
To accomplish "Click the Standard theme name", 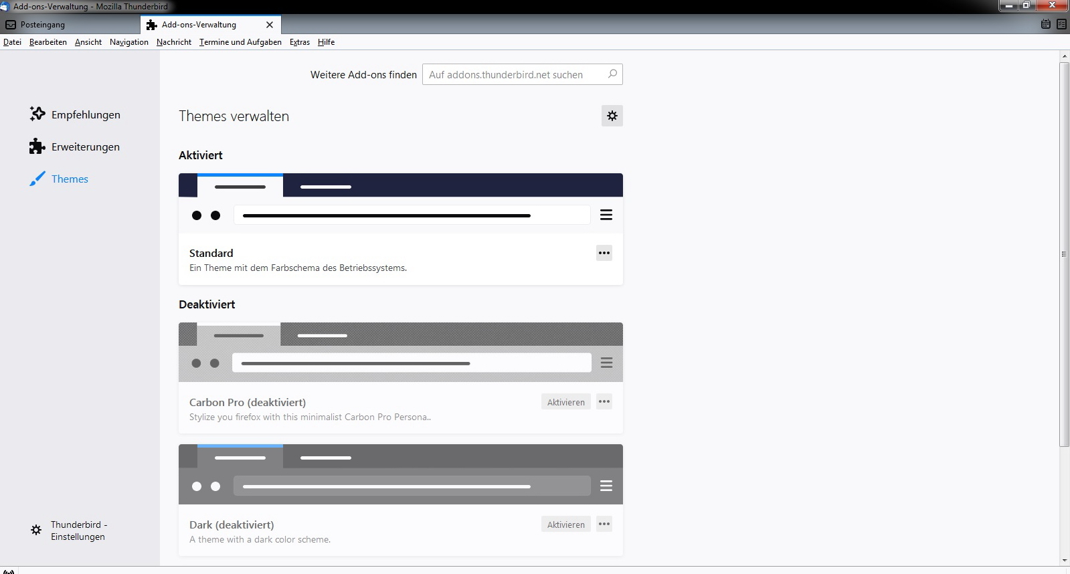I will coord(211,253).
